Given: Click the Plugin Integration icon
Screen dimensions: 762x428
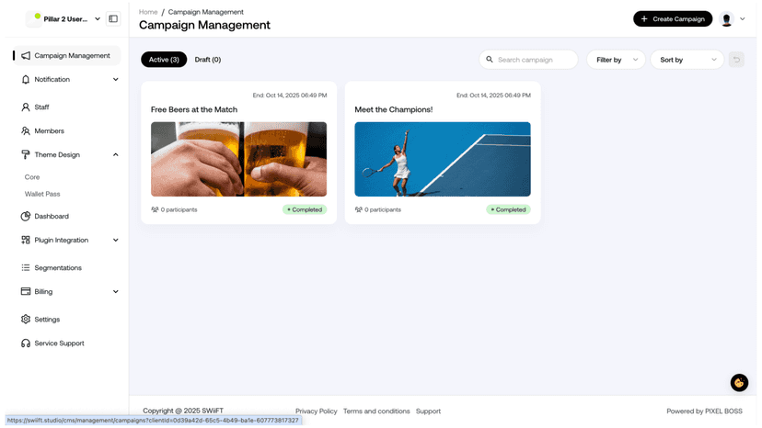Looking at the screenshot, I should [x=26, y=241].
